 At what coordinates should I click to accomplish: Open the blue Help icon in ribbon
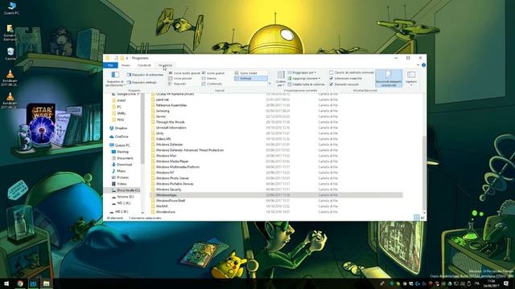[424, 65]
